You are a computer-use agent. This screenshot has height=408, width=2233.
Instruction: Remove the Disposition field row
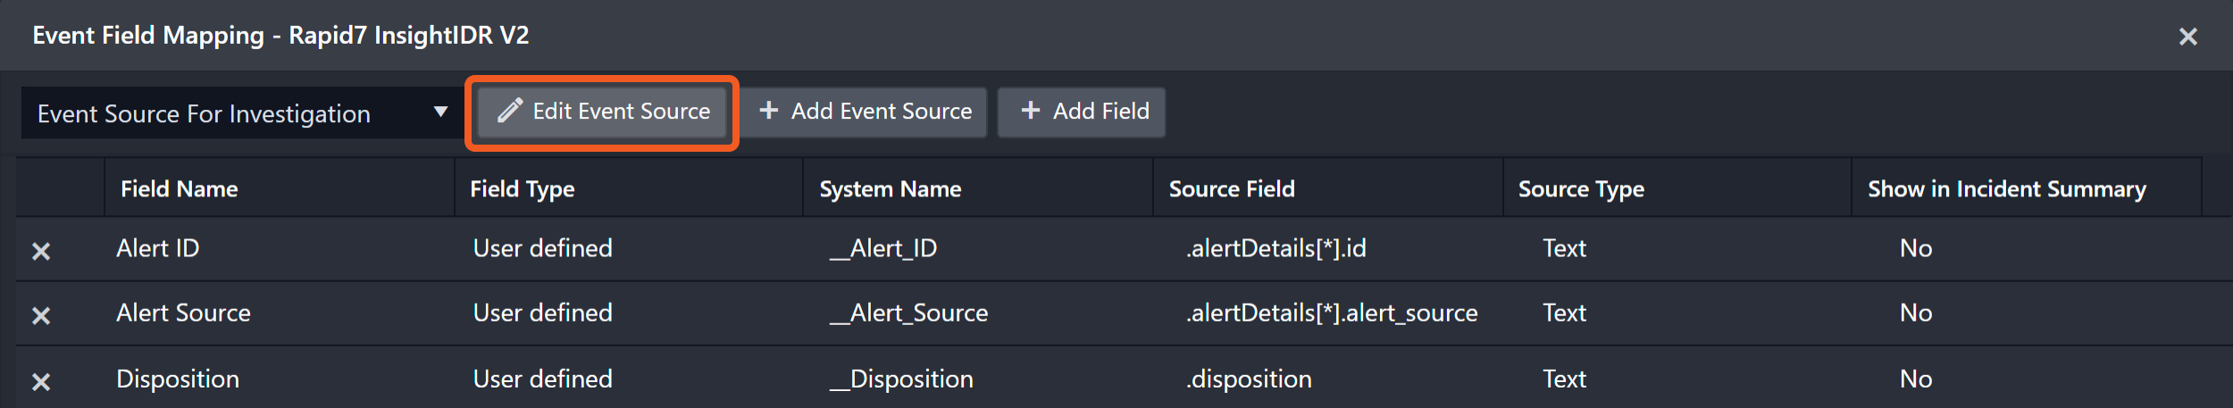[41, 381]
